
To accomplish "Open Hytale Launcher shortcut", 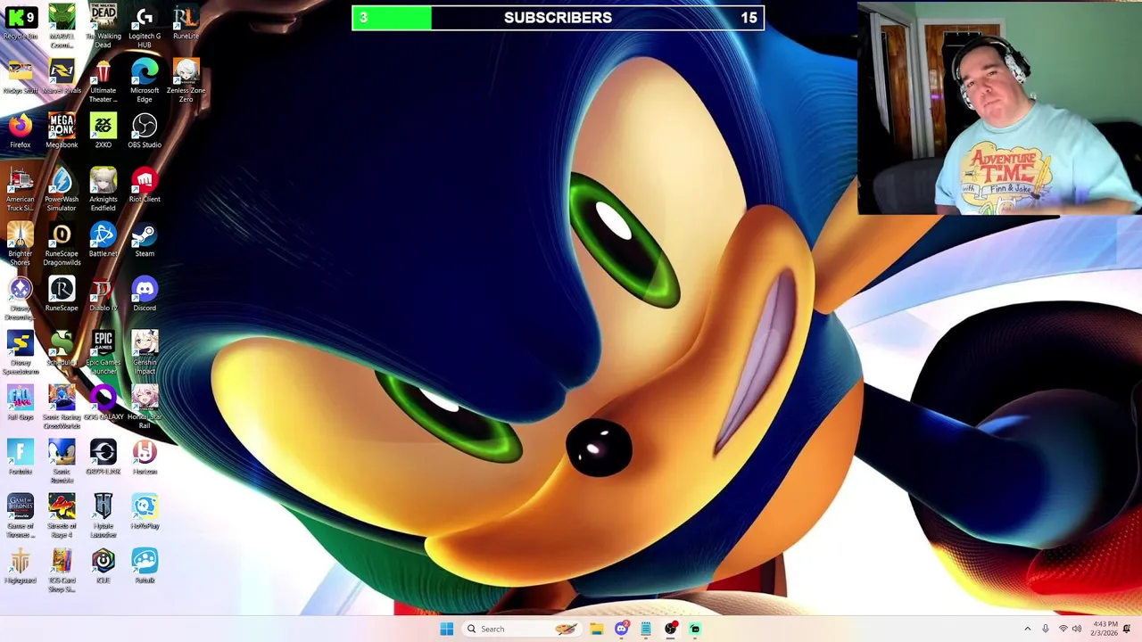I will [103, 516].
